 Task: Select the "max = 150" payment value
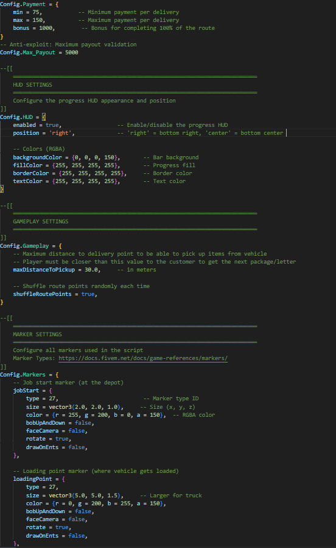coord(29,20)
